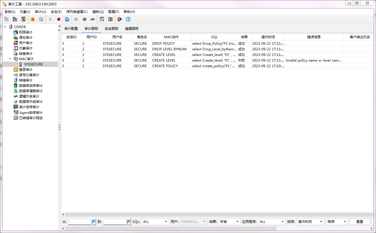Open the 'From' date calendar picker
The width and height of the screenshot is (376, 233).
tap(93, 221)
